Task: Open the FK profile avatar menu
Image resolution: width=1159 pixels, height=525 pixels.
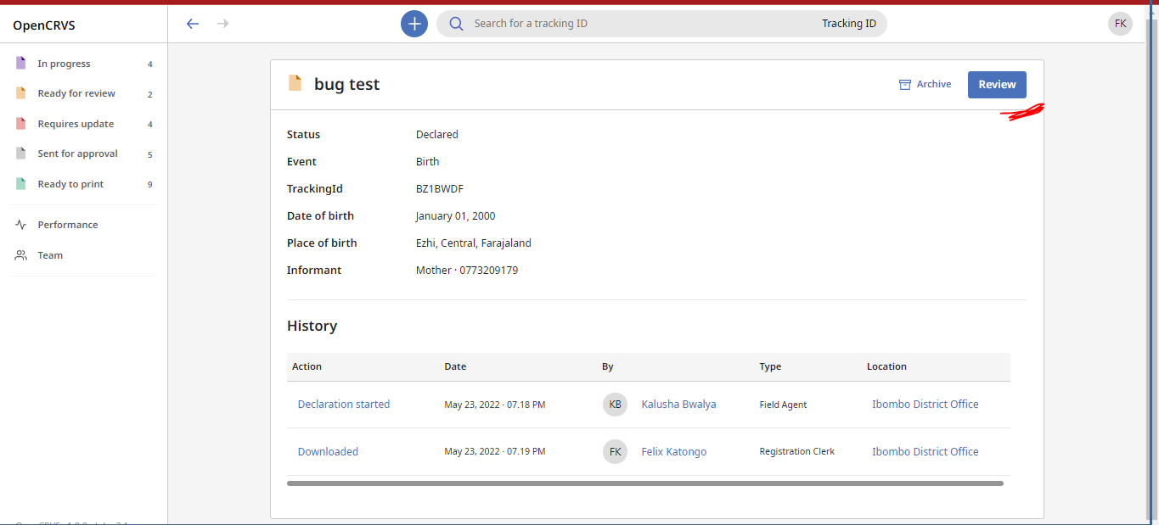Action: (x=1120, y=23)
